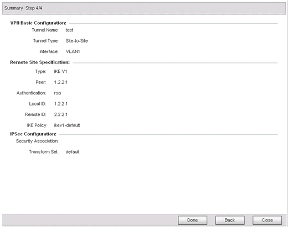This screenshot has height=227, width=288.
Task: Click the 'Local ID:' label
Action: [x=38, y=104]
